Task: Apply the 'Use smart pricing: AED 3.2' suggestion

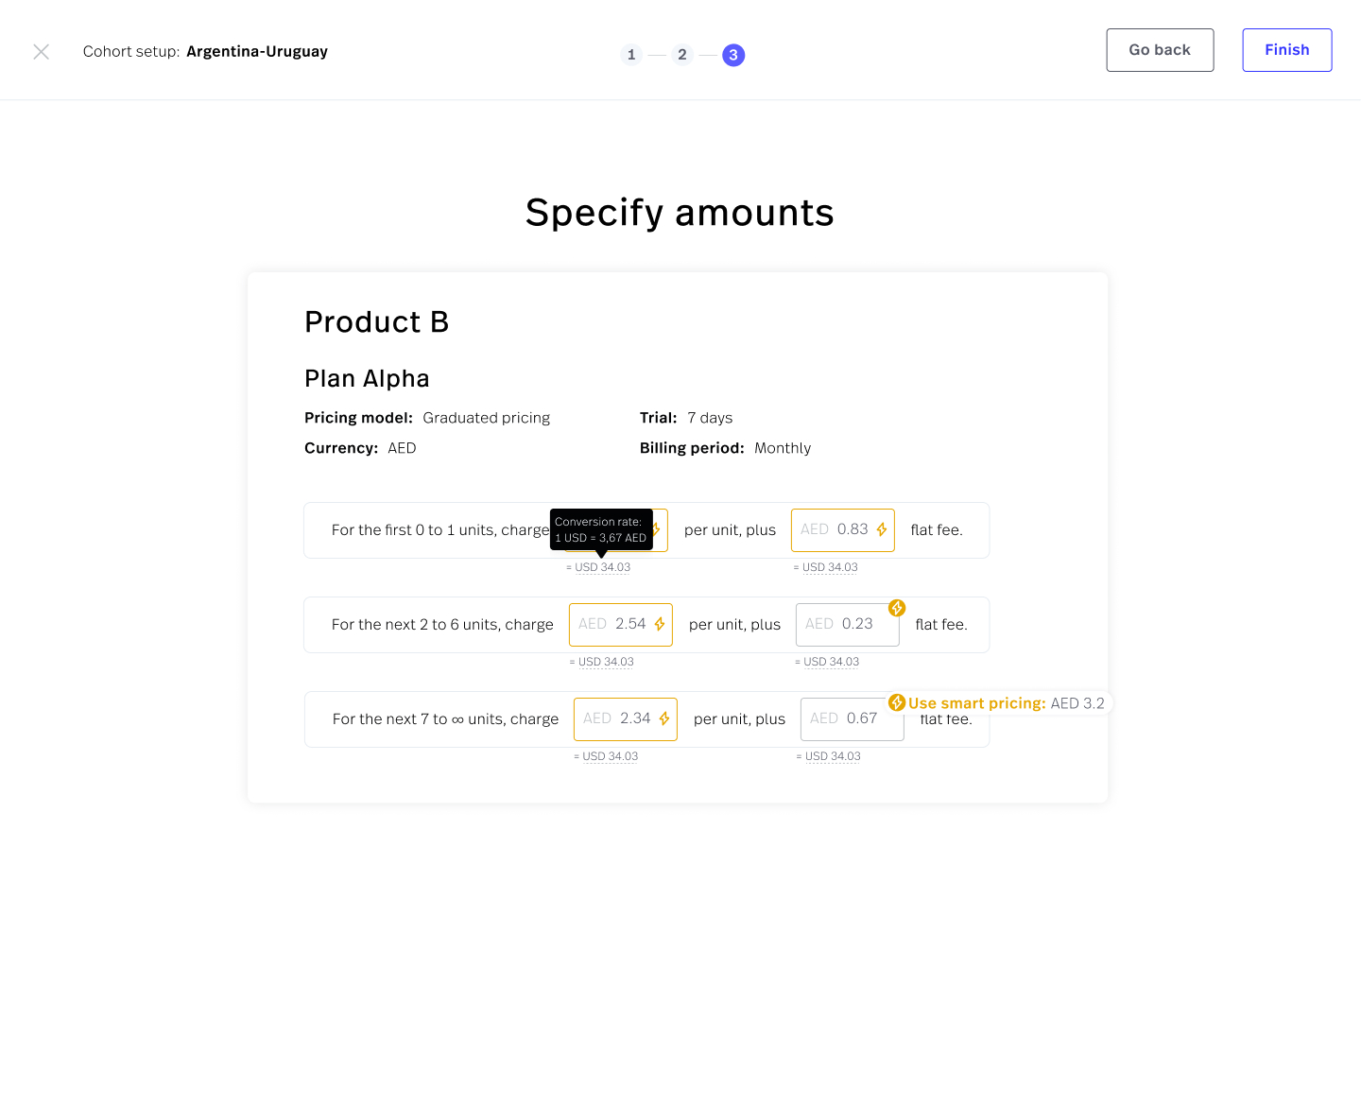Action: [x=1000, y=703]
